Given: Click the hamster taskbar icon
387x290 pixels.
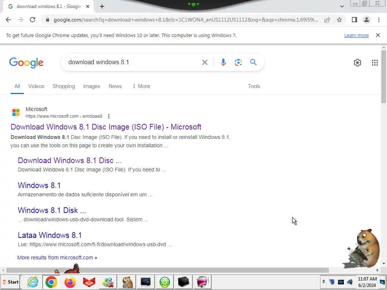Looking at the screenshot, I should point(127,282).
